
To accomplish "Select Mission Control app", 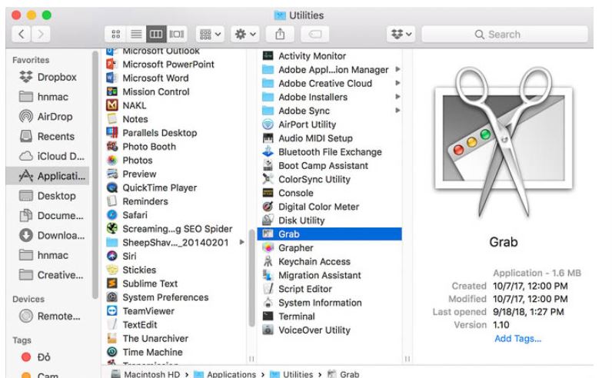I will coord(148,91).
